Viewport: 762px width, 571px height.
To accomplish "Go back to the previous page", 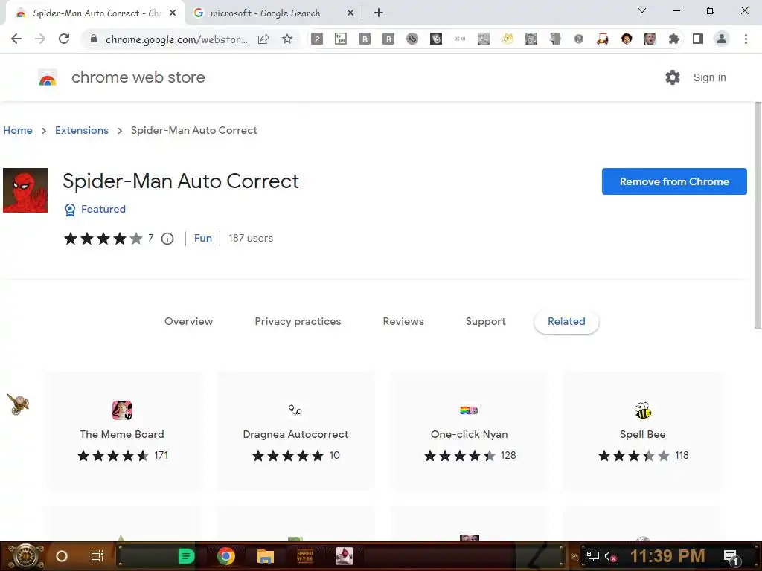I will click(x=16, y=39).
